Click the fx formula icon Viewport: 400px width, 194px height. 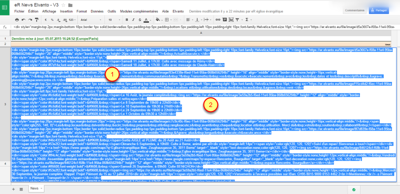(4, 27)
